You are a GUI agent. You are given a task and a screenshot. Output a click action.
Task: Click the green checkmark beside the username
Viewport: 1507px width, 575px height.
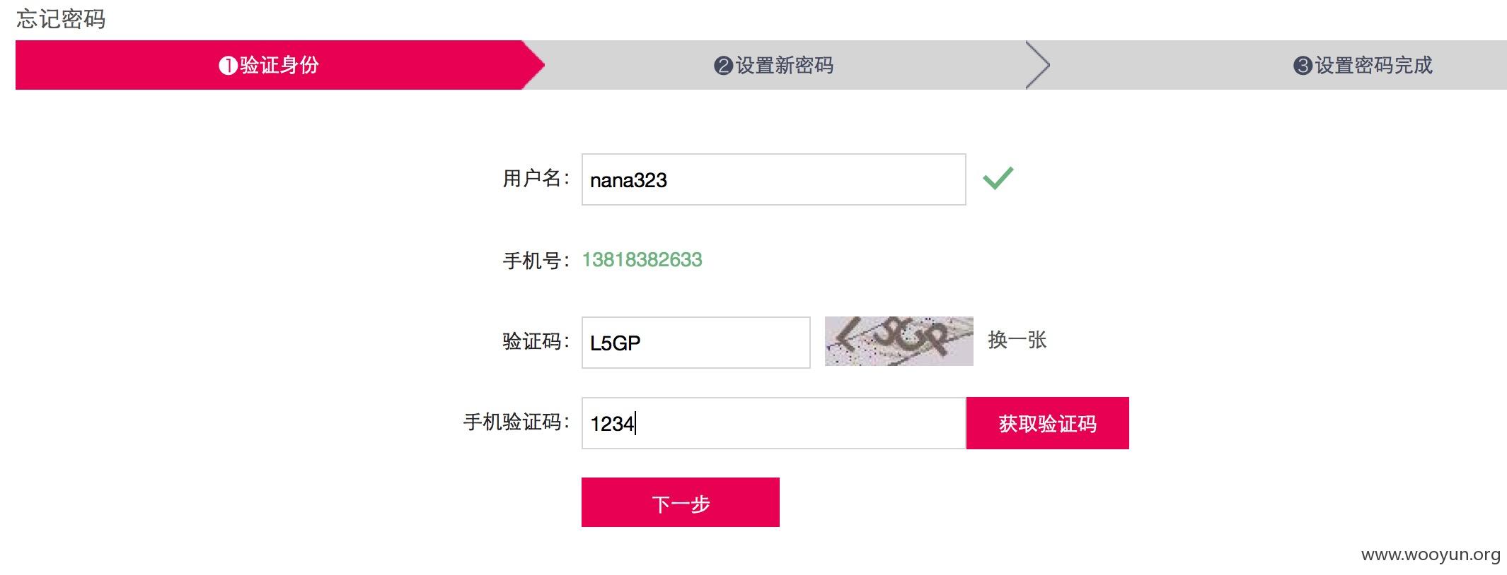998,178
